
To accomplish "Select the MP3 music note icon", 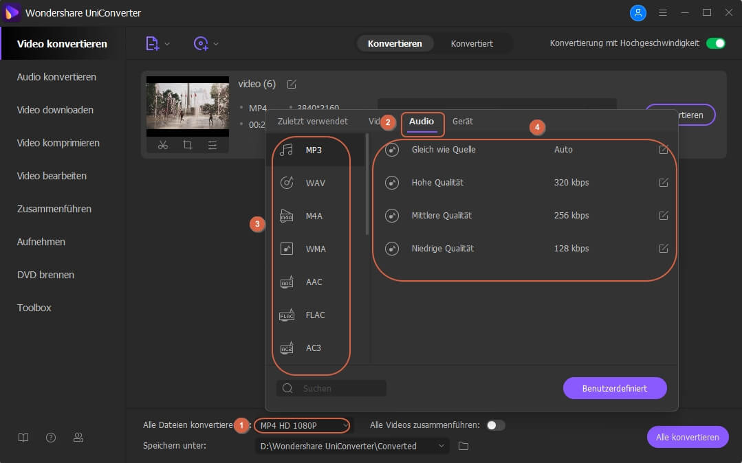I will 286,150.
